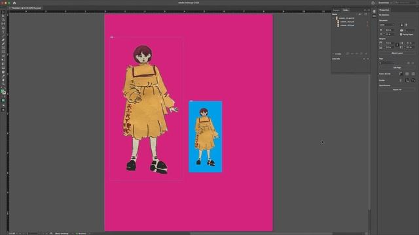Open the Home screen icon
419x235 pixels.
[x=14, y=3]
